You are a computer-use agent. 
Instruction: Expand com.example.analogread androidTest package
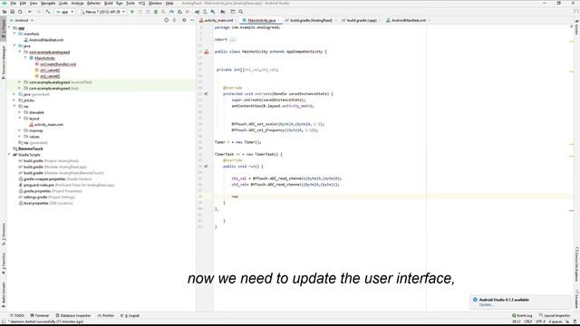pos(20,82)
